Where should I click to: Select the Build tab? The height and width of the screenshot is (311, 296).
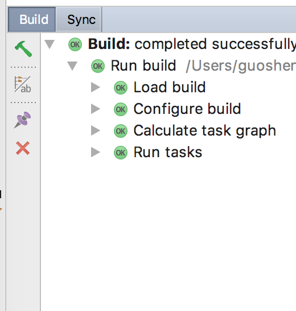[x=32, y=19]
